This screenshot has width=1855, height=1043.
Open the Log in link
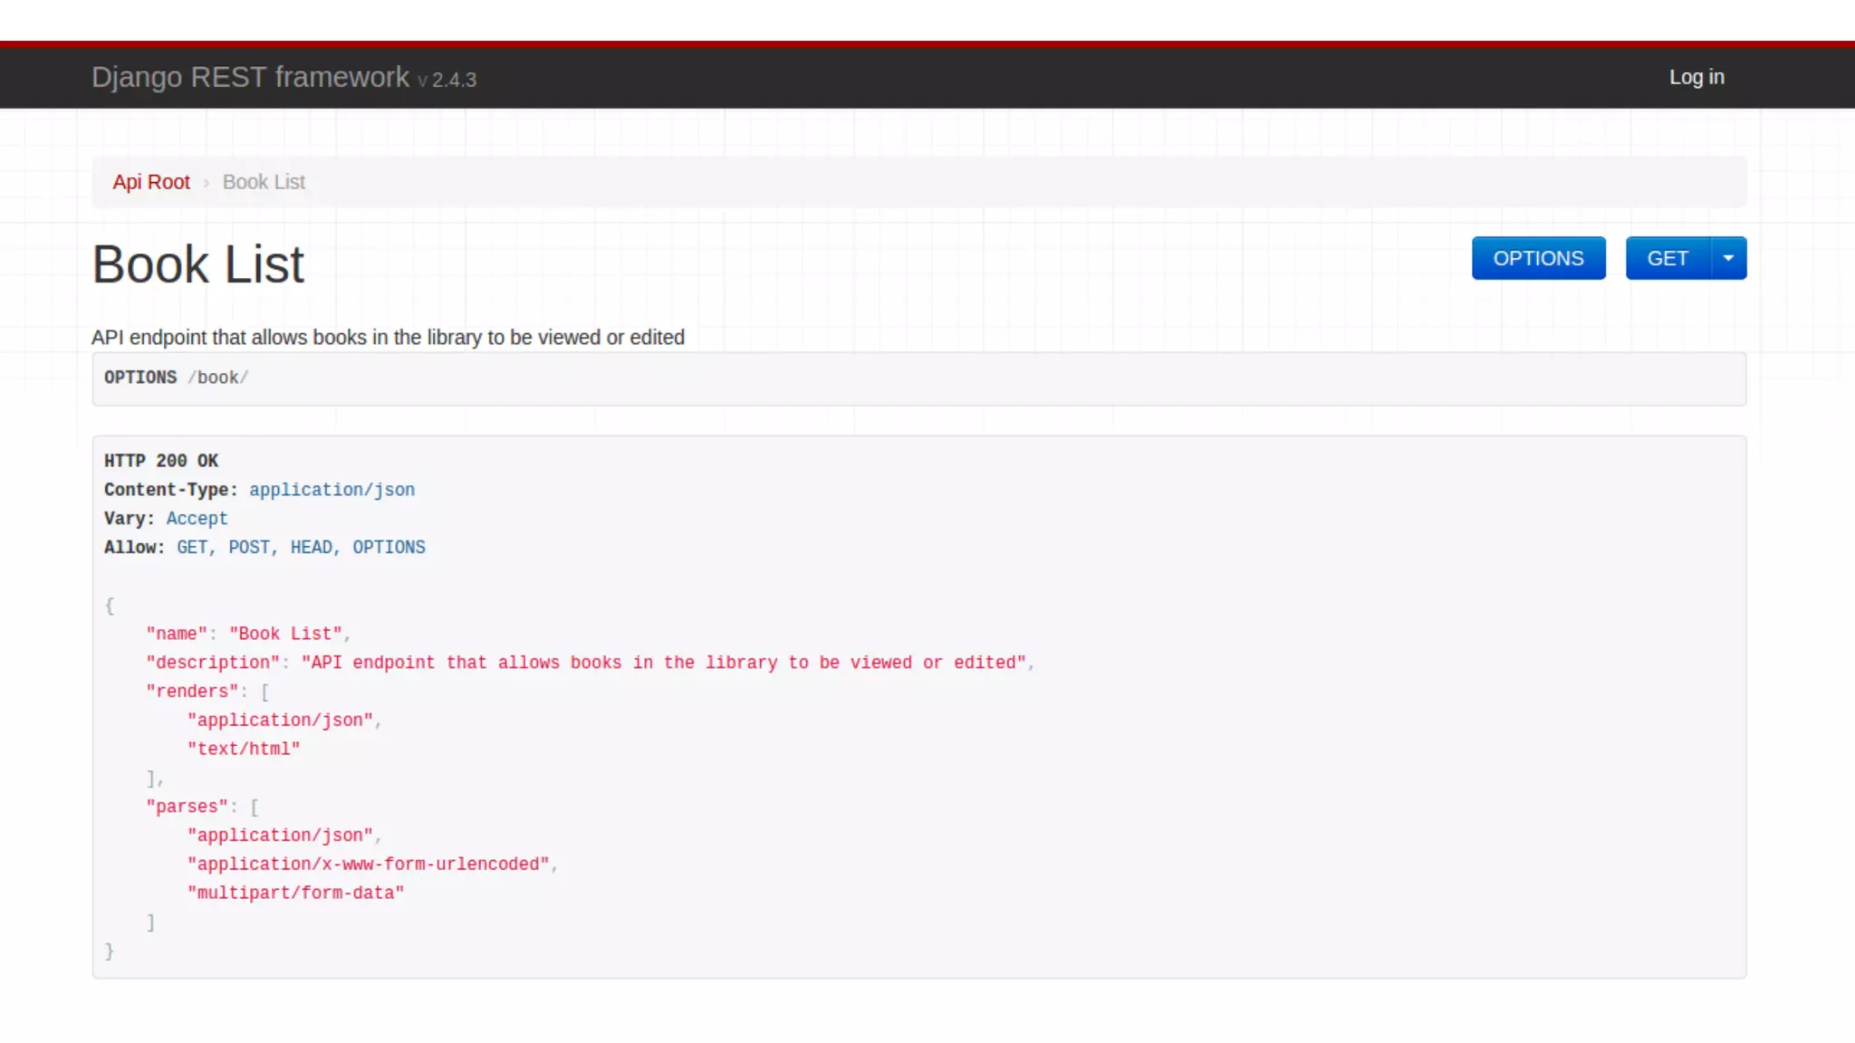[x=1696, y=78]
